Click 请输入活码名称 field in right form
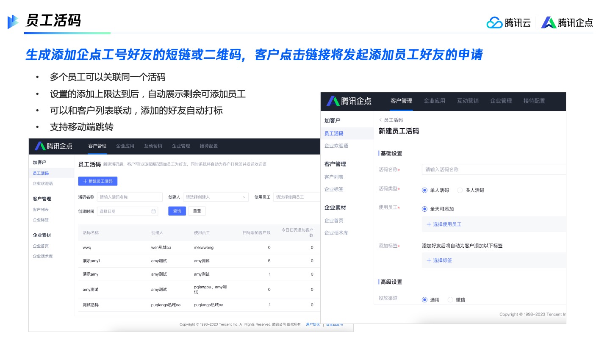This screenshot has width=610, height=343. click(494, 169)
